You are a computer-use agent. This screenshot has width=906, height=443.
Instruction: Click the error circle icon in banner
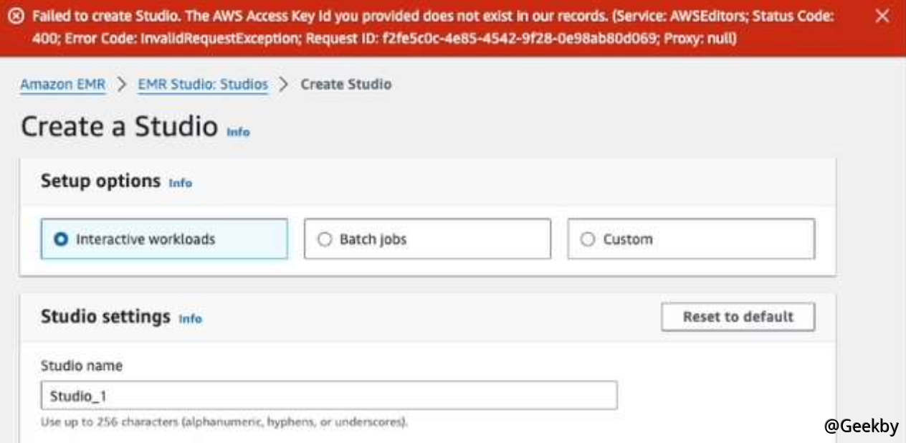pyautogui.click(x=17, y=17)
